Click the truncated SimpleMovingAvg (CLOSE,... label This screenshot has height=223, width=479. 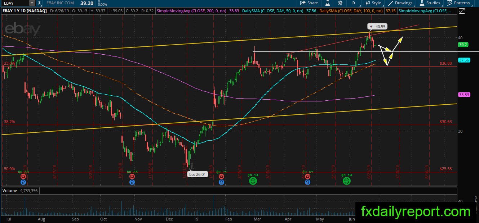[x=425, y=11]
